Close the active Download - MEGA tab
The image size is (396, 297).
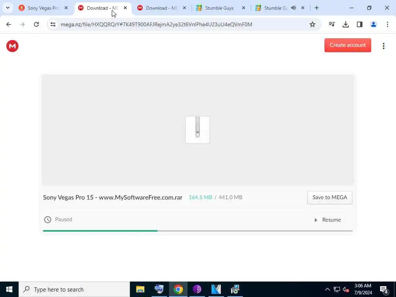coord(125,8)
